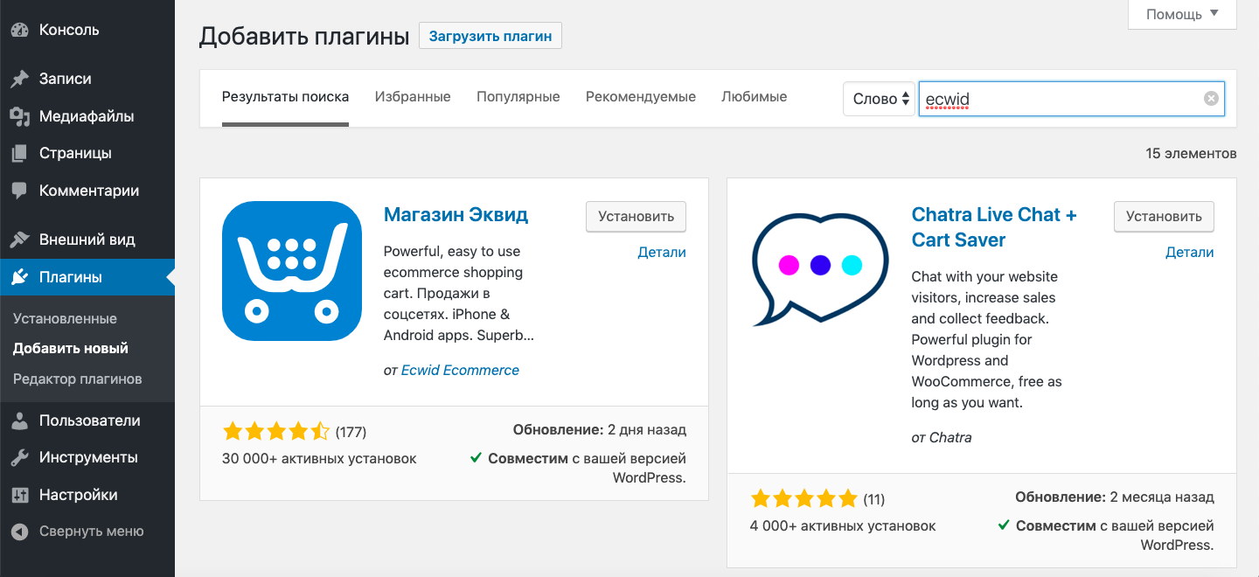1259x577 pixels.
Task: Click the Медиафайлы media icon
Action: [20, 116]
